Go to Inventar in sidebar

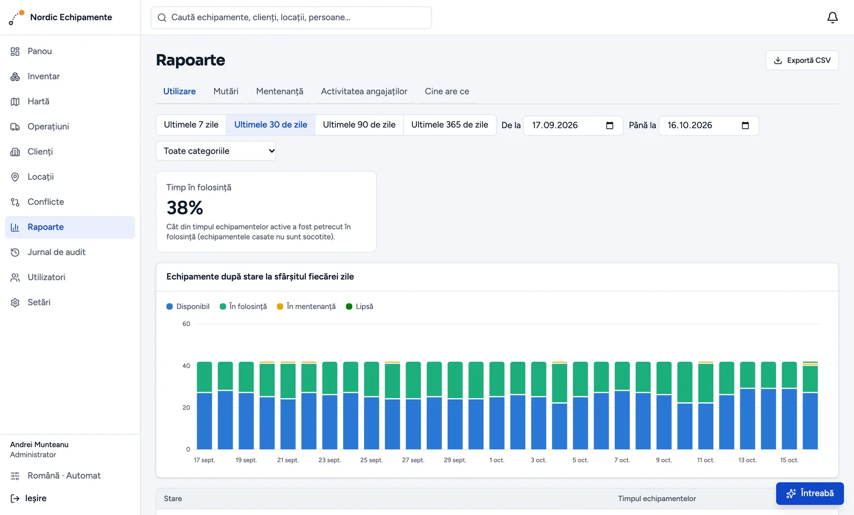coord(70,76)
